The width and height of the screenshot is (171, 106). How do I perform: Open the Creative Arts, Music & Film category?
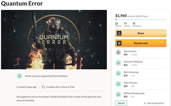click(x=60, y=87)
